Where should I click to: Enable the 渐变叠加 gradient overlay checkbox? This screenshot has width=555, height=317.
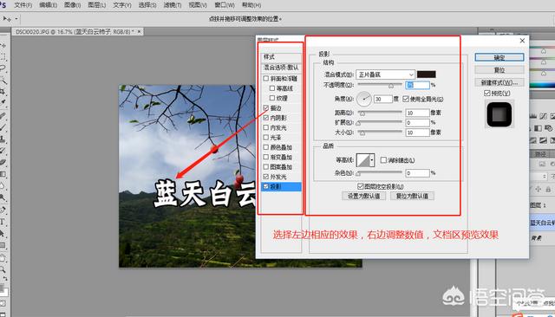coord(266,157)
